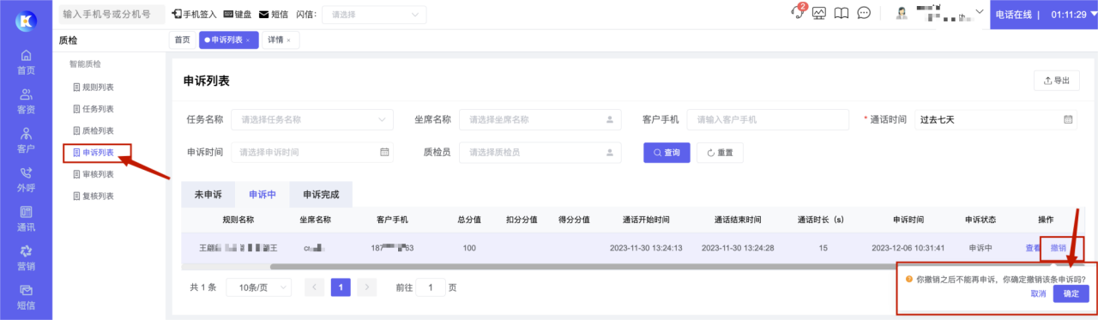Open 客资 in the left sidebar
1098x320 pixels.
[x=26, y=101]
